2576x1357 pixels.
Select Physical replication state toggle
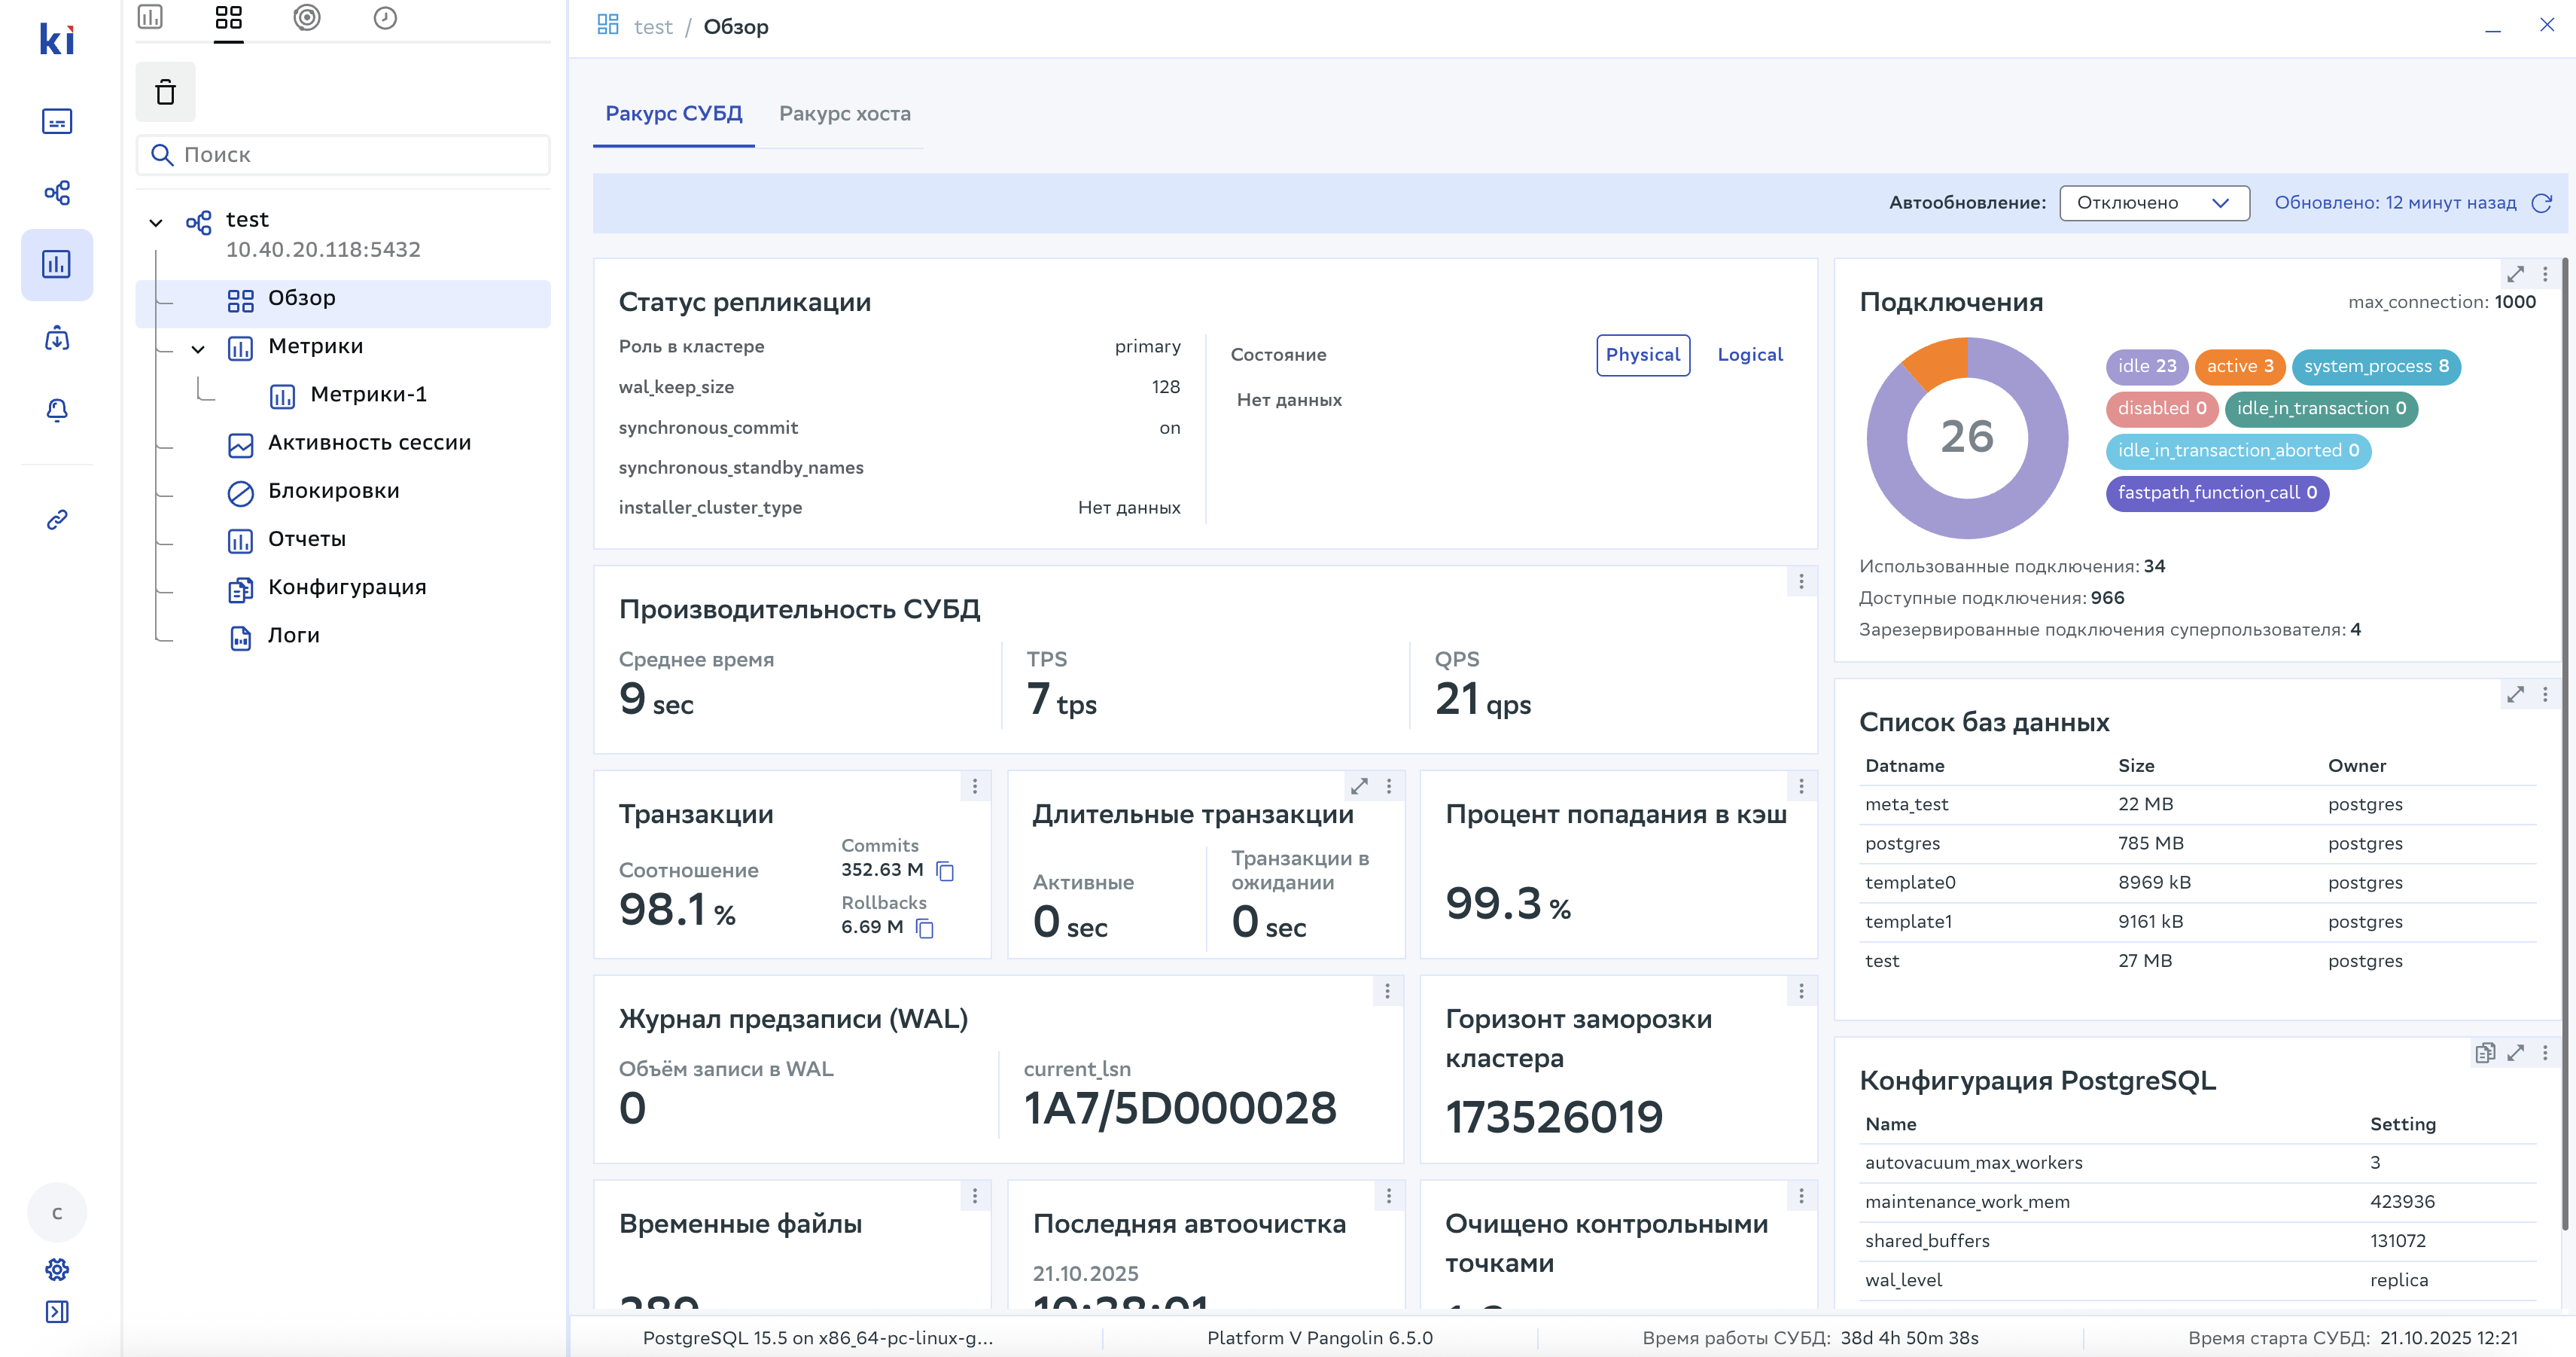click(x=1643, y=355)
